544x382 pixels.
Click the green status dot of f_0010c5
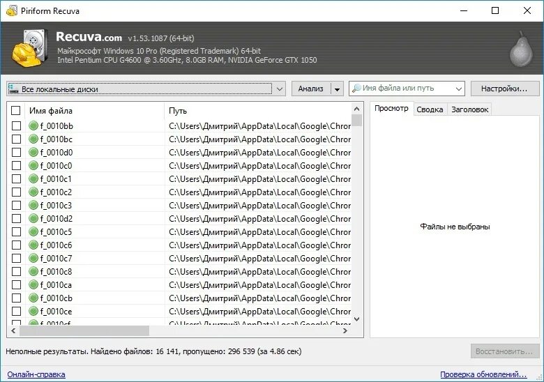pos(33,231)
